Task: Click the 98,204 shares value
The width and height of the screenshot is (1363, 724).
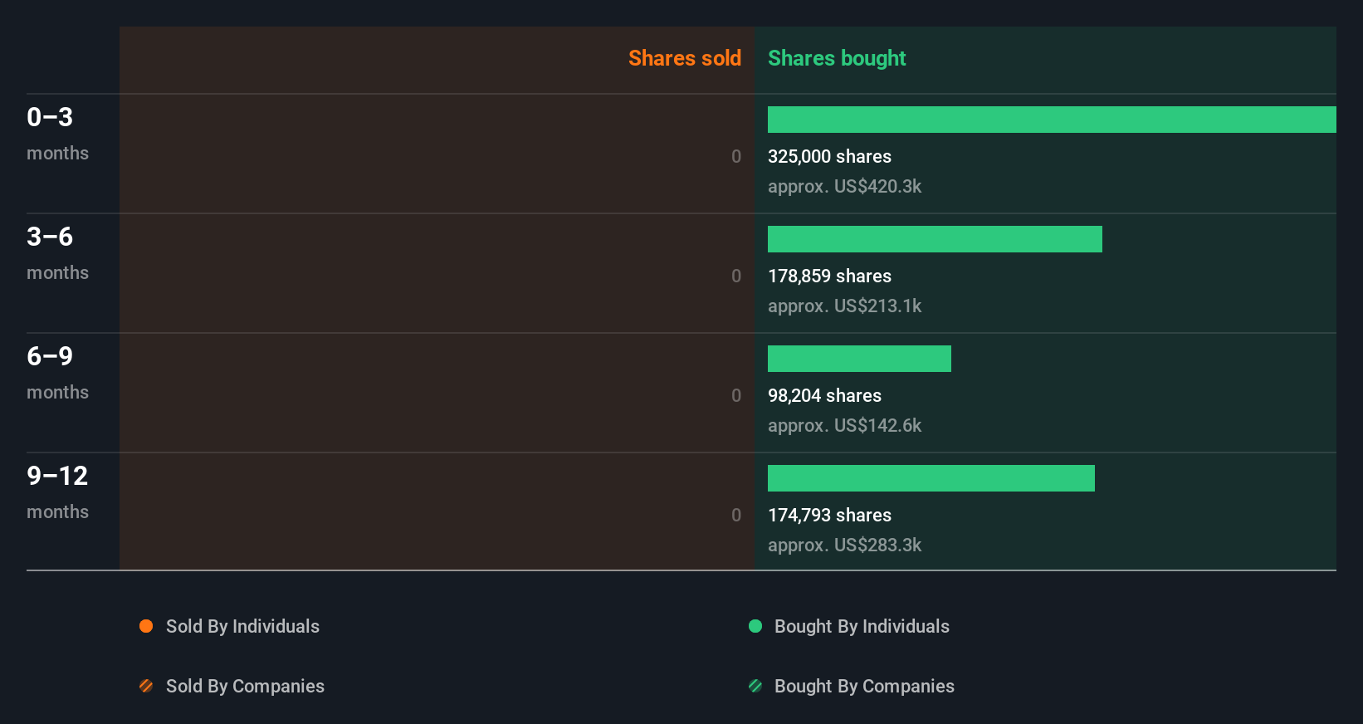Action: pyautogui.click(x=824, y=395)
